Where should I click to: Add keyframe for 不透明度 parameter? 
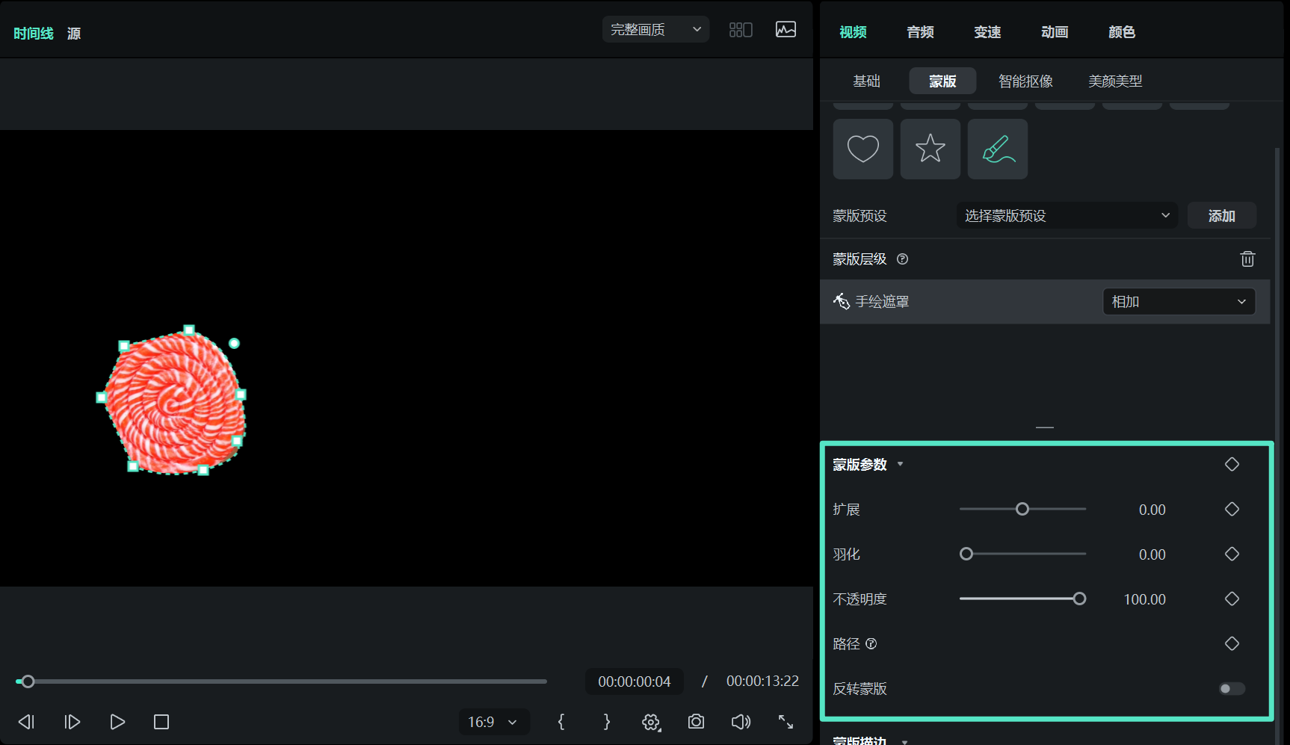tap(1232, 599)
